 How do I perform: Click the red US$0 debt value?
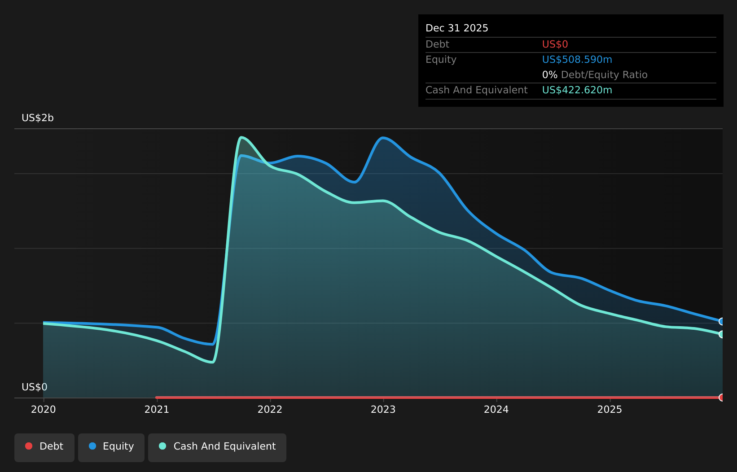pyautogui.click(x=555, y=44)
